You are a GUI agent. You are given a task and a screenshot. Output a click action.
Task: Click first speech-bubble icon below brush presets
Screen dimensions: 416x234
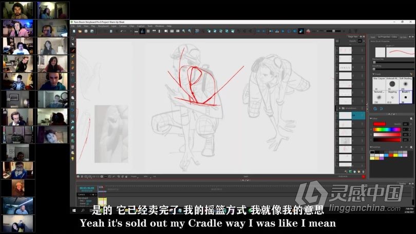(375, 109)
